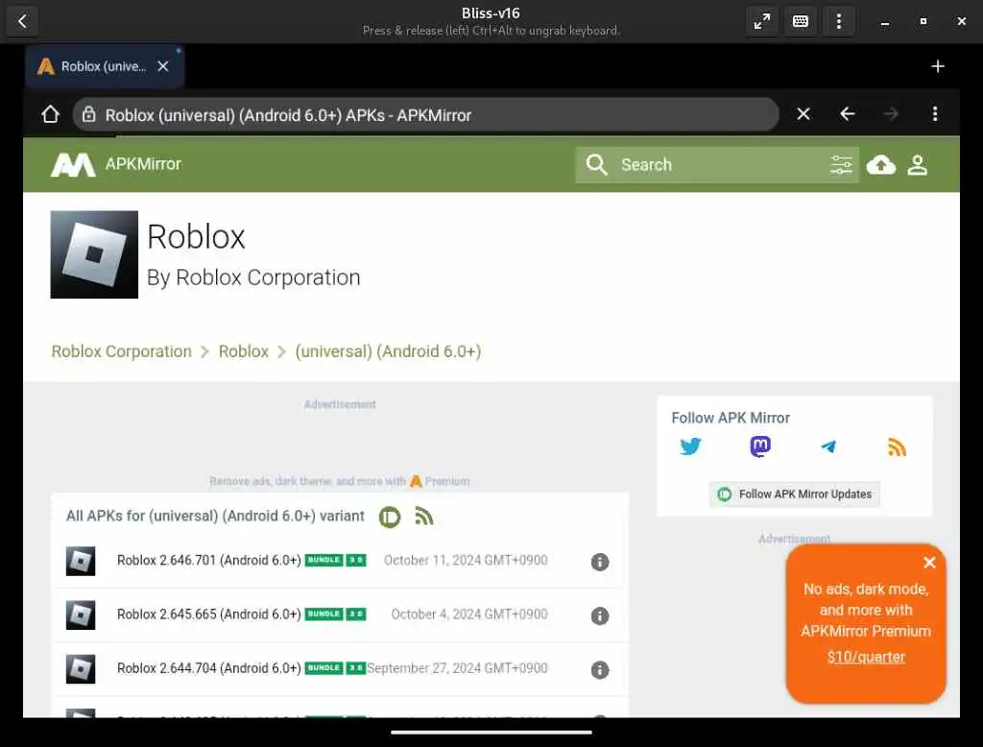Click Roblox 2.644.704 row thumbnail
The height and width of the screenshot is (747, 983).
(81, 669)
